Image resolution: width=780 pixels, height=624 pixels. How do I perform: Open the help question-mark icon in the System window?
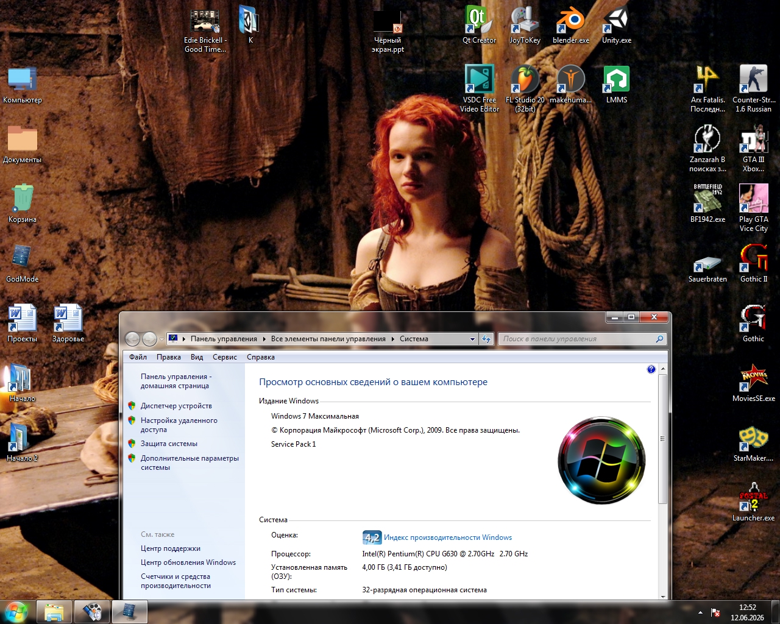[651, 369]
